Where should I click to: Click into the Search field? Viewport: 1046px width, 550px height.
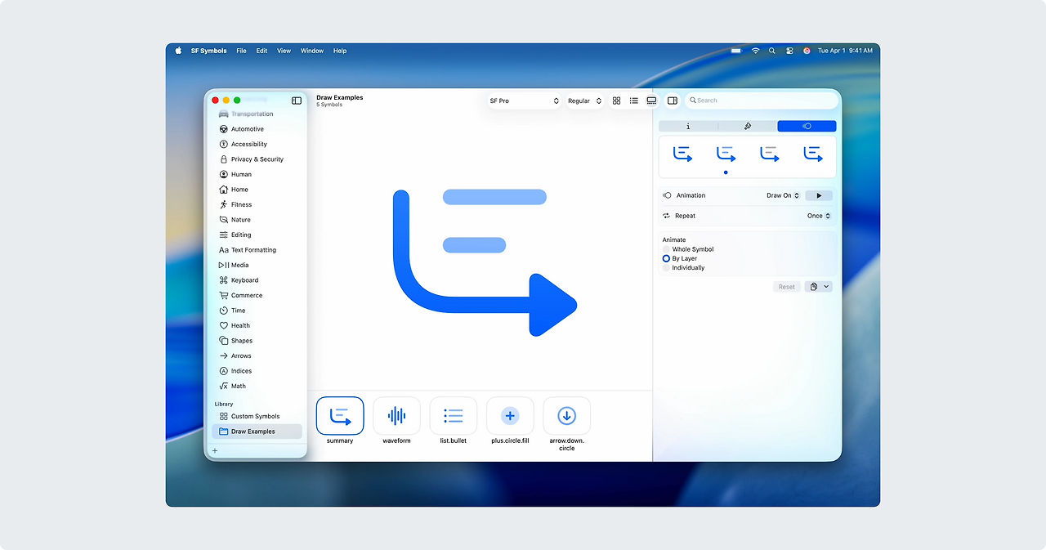762,101
